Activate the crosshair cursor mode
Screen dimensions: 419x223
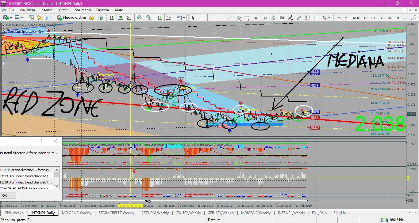(202, 18)
